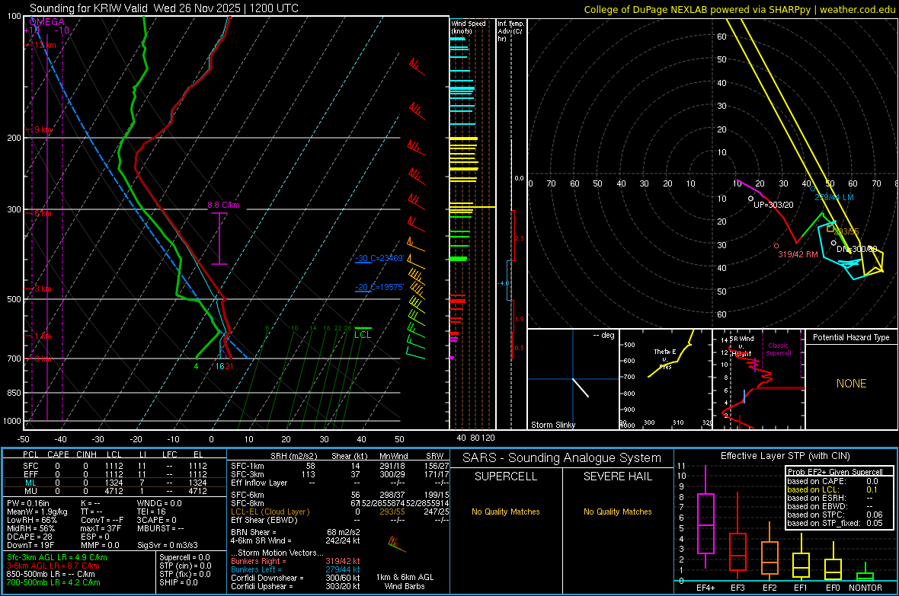Click the 'Bunkers Left =' blue label
Viewport: 899px width, 596px height.
click(x=256, y=569)
